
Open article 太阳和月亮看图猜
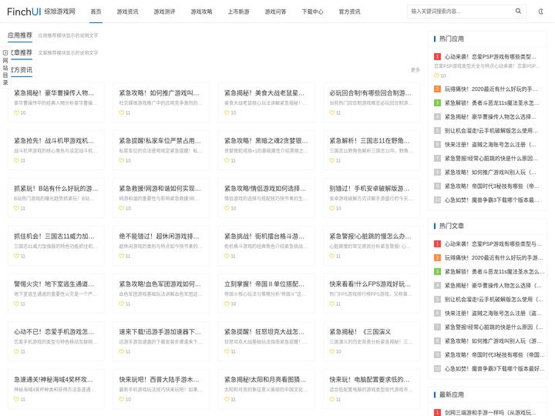tap(265, 380)
